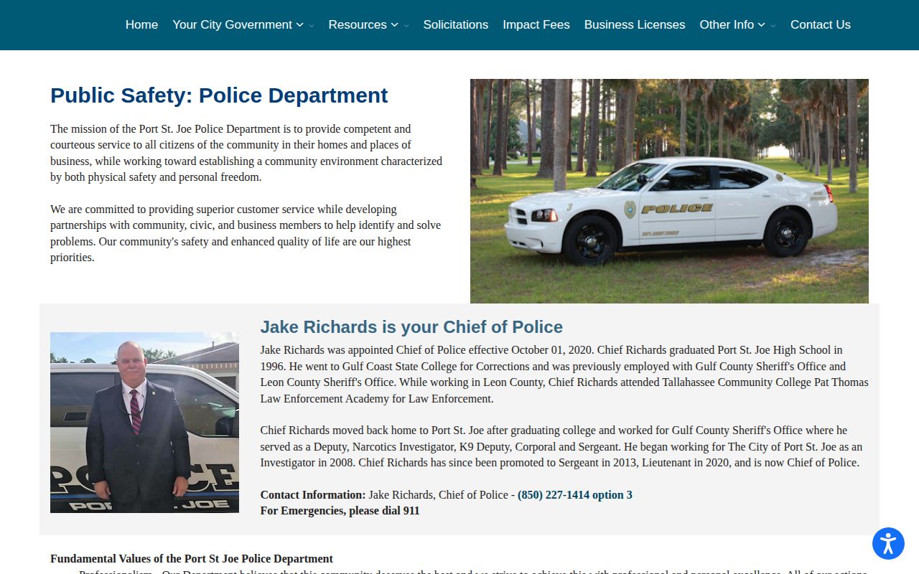Expand the Resources menu

363,24
